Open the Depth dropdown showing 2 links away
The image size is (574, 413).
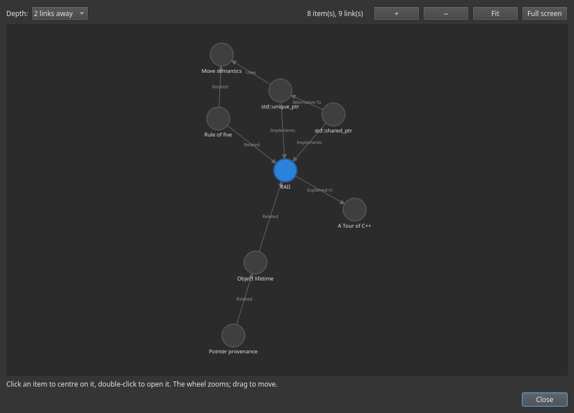(x=60, y=14)
